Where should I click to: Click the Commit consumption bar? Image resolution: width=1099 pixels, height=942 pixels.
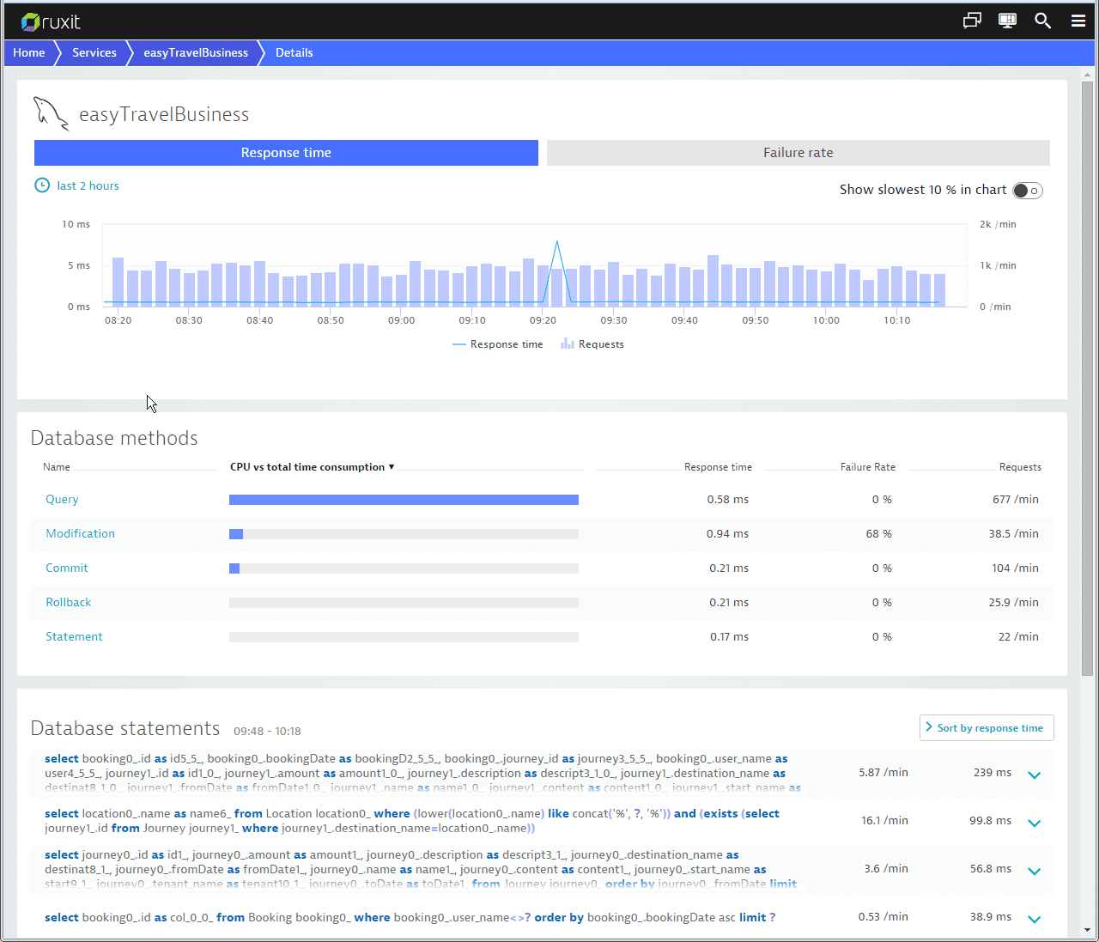click(x=404, y=568)
